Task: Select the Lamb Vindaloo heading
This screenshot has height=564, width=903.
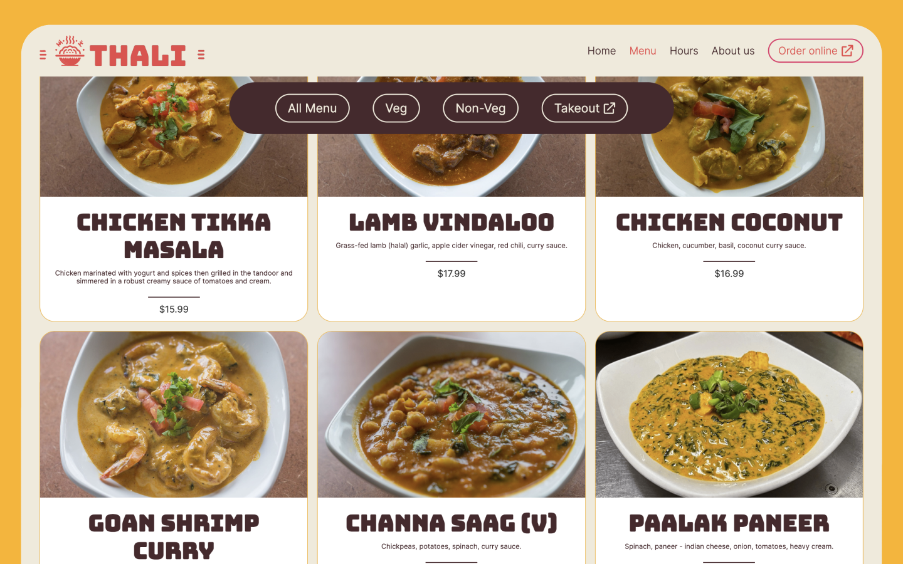Action: pos(451,222)
